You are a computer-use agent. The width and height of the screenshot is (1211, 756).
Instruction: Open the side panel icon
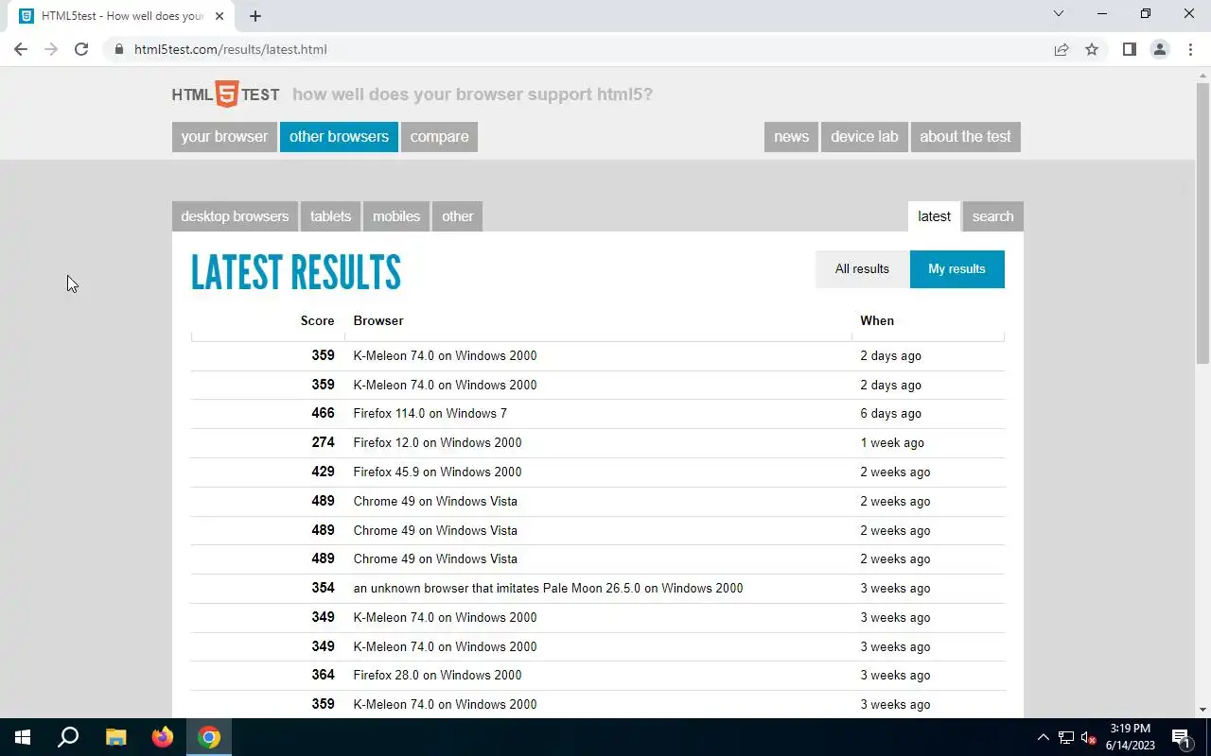pos(1129,49)
